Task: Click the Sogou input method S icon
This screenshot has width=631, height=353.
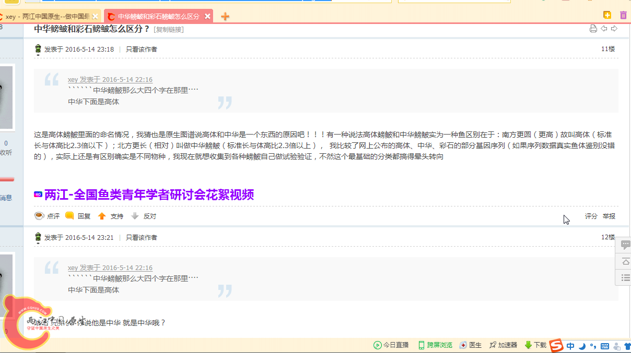Action: click(x=557, y=345)
